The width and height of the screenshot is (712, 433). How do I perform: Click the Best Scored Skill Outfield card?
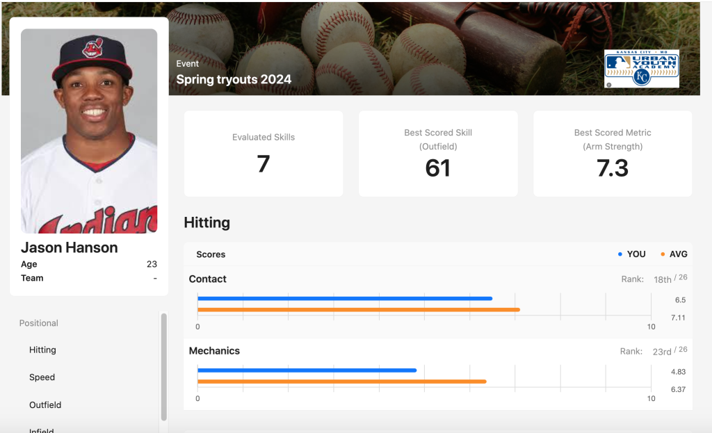(438, 154)
